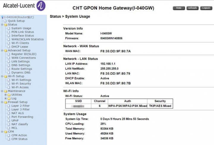Open Wi-Fi Security page
This screenshot has height=145, width=214.
point(21,83)
